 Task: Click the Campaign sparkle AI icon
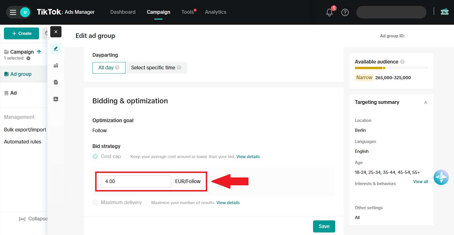click(39, 52)
